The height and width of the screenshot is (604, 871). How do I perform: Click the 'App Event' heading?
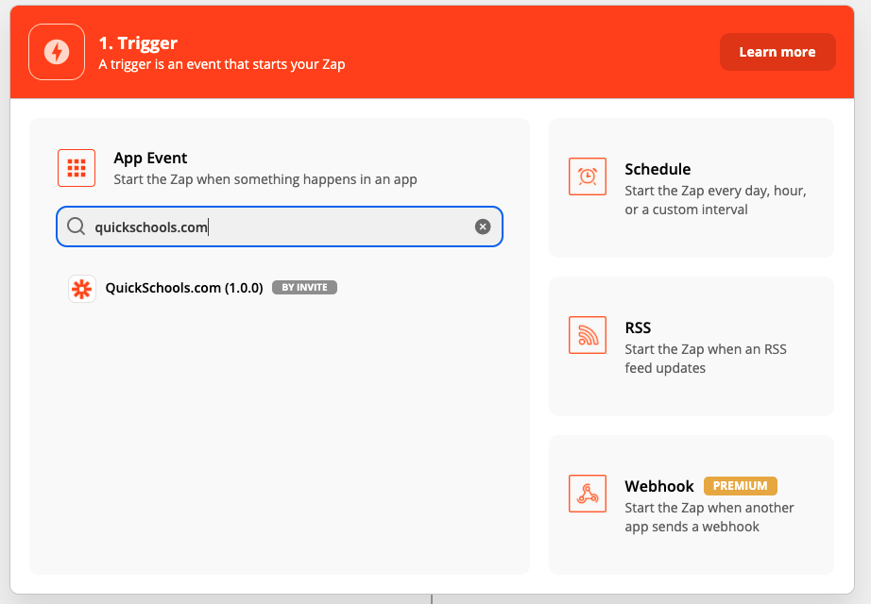(150, 159)
